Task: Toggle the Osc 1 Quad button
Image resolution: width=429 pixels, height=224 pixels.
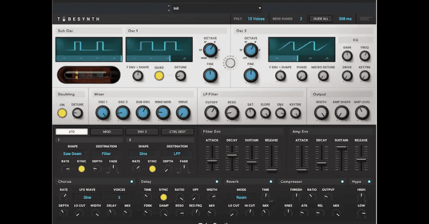Action: 159,76
